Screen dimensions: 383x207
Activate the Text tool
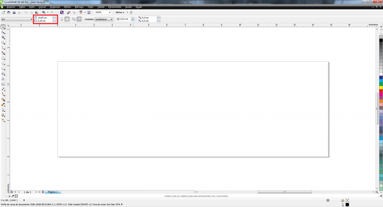pos(3,79)
